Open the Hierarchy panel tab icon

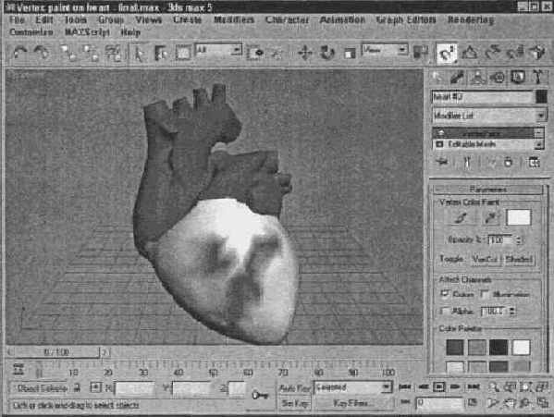click(x=477, y=78)
